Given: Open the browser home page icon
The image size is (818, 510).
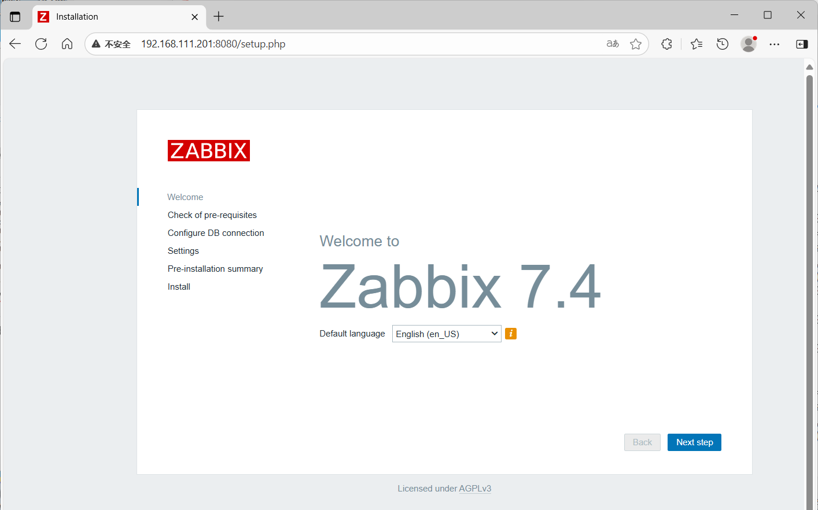Looking at the screenshot, I should point(67,43).
